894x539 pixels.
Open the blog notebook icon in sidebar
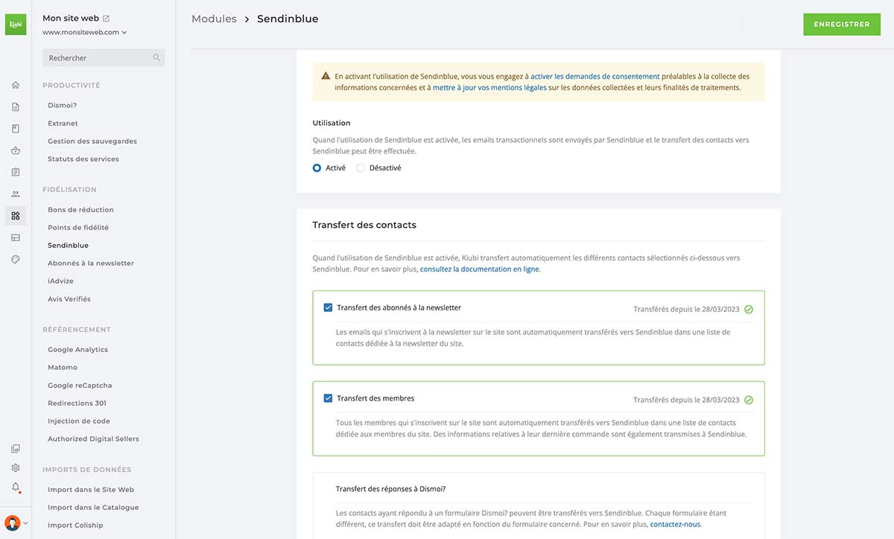[16, 129]
